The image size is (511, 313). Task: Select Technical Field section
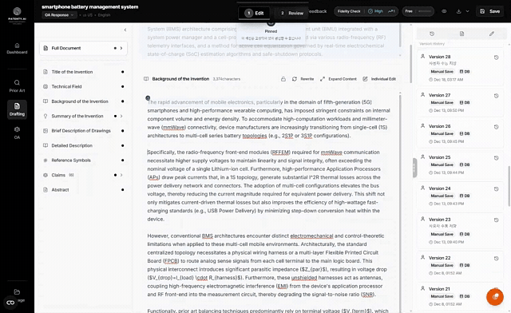tap(83, 87)
